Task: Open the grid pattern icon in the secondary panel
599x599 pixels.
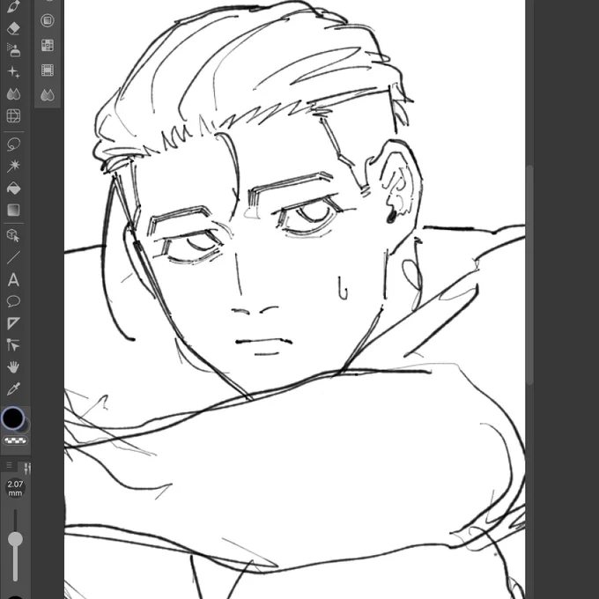Action: [x=48, y=45]
